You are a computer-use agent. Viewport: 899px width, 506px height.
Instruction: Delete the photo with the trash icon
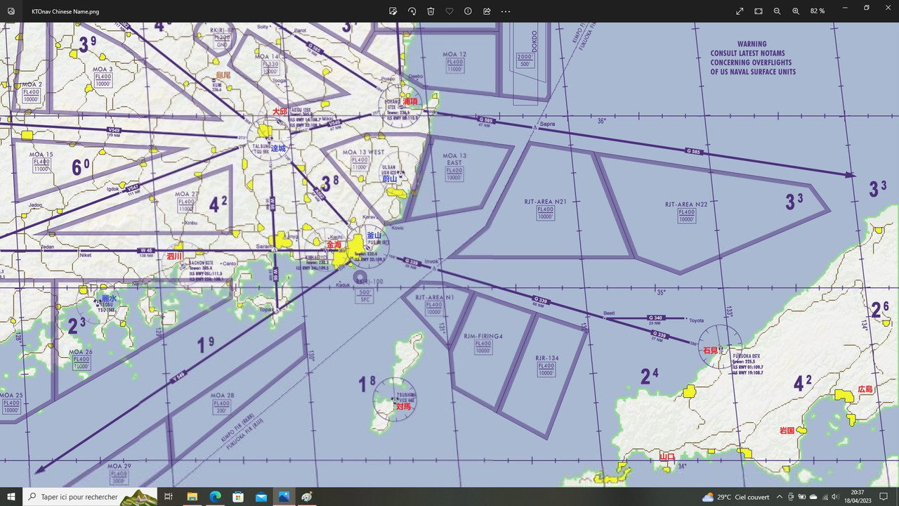point(431,11)
